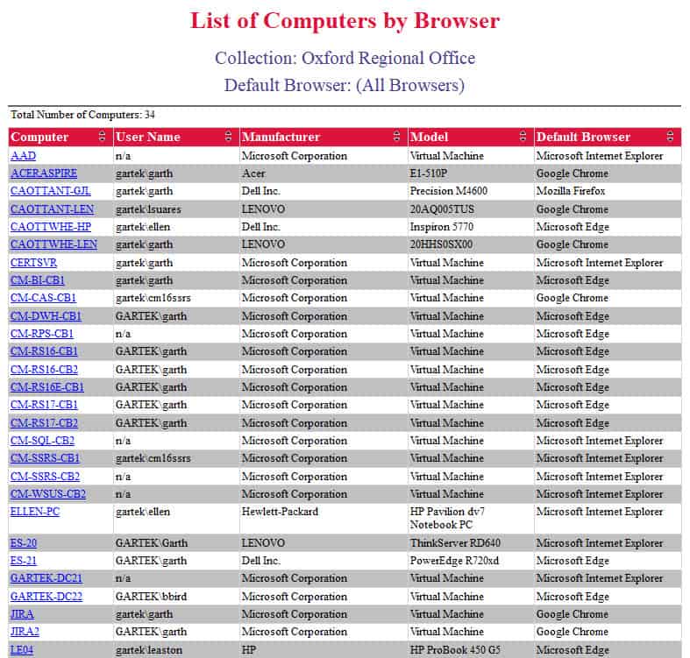Open the CM-SSRS-CB1 computer link
The height and width of the screenshot is (658, 690).
pyautogui.click(x=45, y=458)
